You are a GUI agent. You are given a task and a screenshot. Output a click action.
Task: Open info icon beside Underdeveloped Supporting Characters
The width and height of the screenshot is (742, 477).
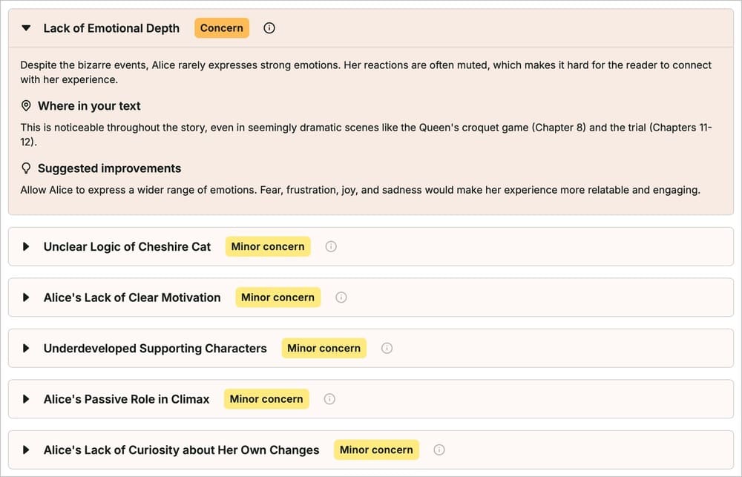point(387,348)
